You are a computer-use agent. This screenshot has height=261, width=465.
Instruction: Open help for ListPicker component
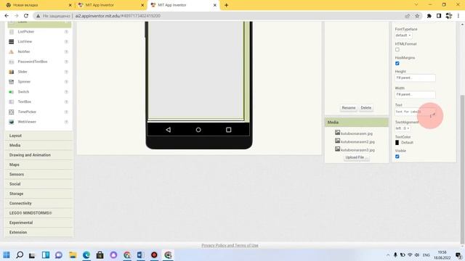point(66,32)
